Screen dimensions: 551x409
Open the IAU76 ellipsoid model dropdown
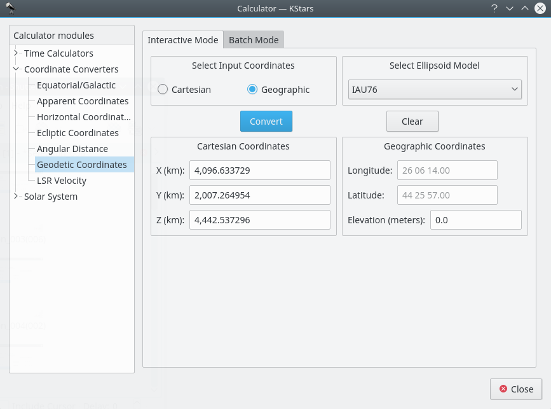click(x=435, y=90)
